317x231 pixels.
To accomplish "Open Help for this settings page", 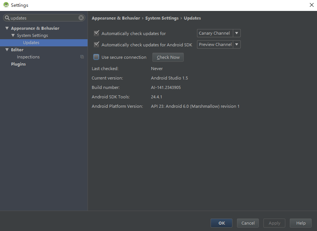I will (x=301, y=223).
